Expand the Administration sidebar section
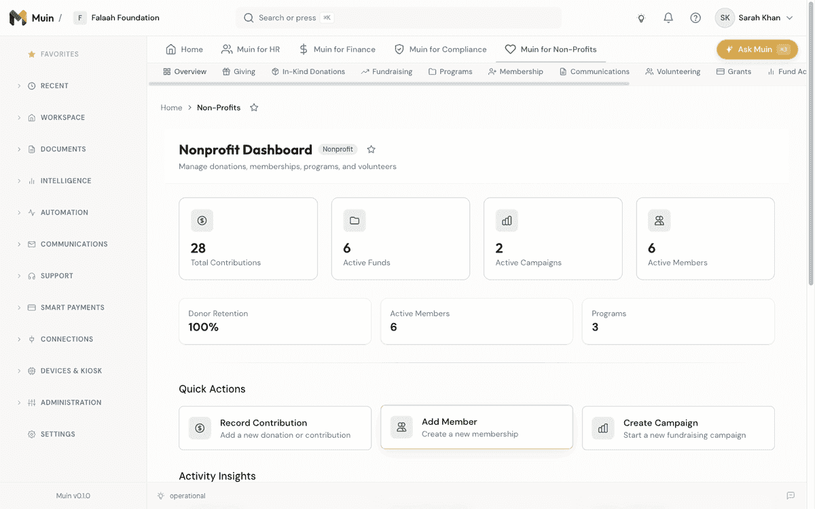This screenshot has height=509, width=815. 19,402
